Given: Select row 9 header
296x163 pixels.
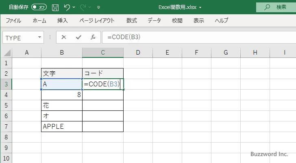Looking at the screenshot, I should 6,148.
